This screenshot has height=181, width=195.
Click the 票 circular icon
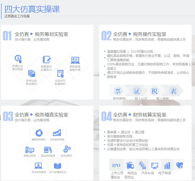point(118,91)
